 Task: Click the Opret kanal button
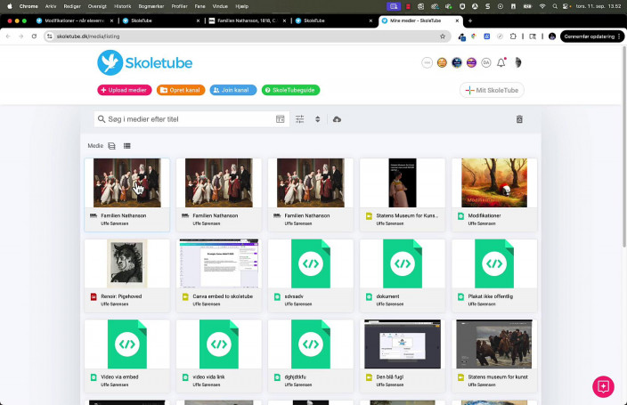(x=181, y=90)
